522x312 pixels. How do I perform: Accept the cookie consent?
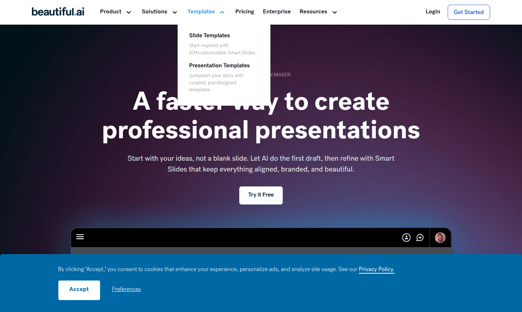coord(79,290)
